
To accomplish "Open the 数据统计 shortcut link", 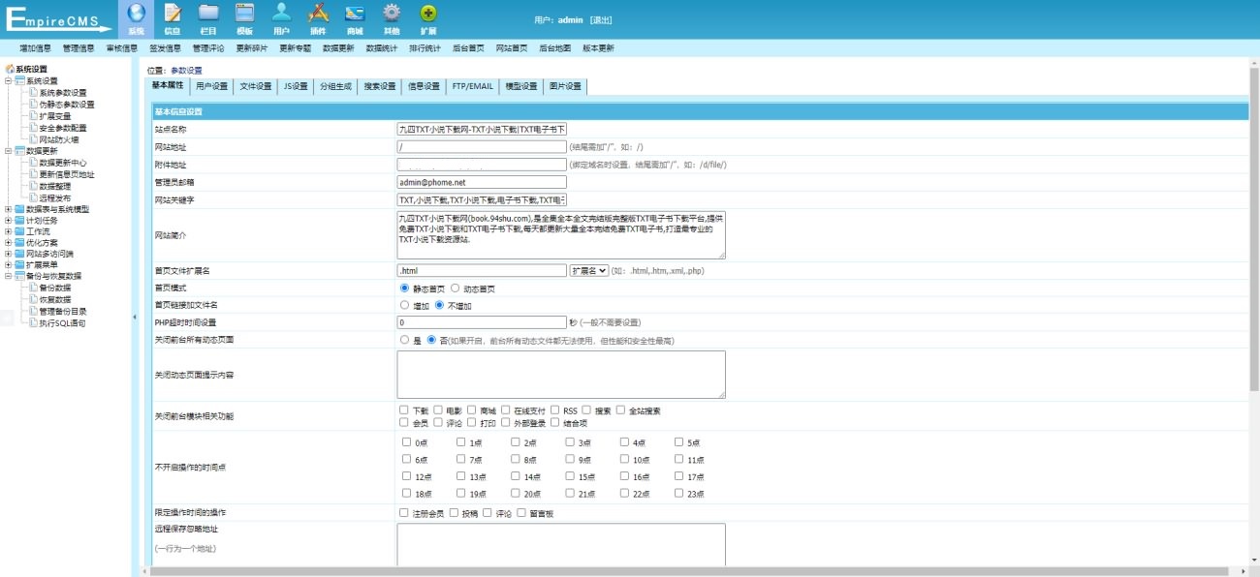I will pyautogui.click(x=382, y=47).
